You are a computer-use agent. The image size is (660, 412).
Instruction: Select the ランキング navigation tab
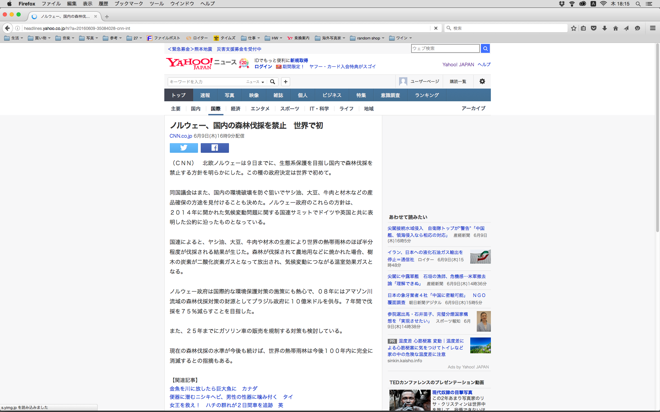[x=427, y=95]
